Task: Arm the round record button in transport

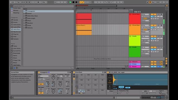Action: 76,2
